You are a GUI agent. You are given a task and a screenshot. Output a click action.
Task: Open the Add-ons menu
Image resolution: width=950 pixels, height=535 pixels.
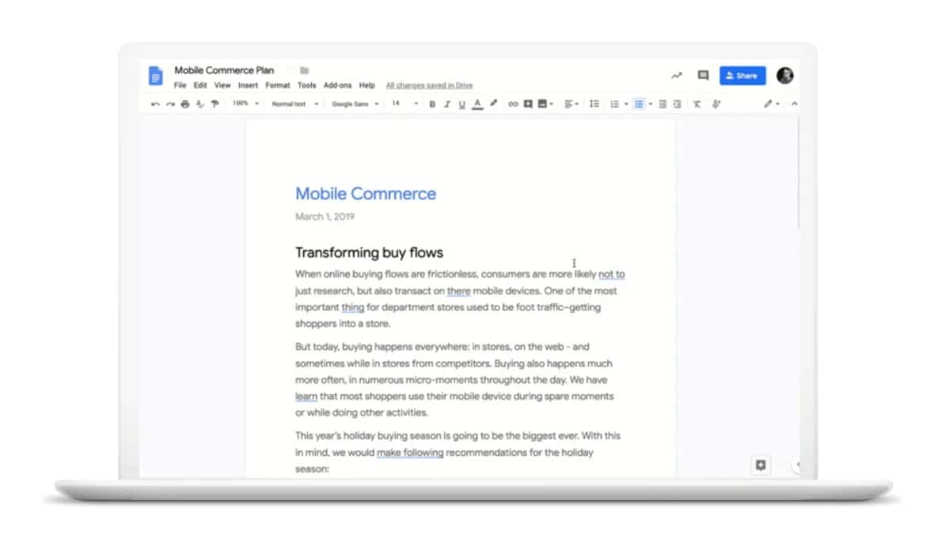coord(338,85)
